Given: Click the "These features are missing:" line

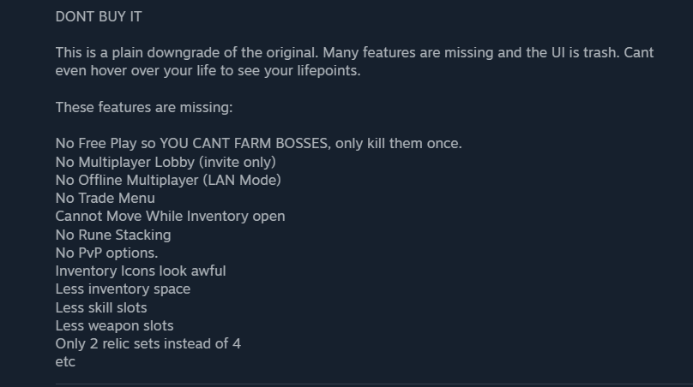Looking at the screenshot, I should [144, 107].
